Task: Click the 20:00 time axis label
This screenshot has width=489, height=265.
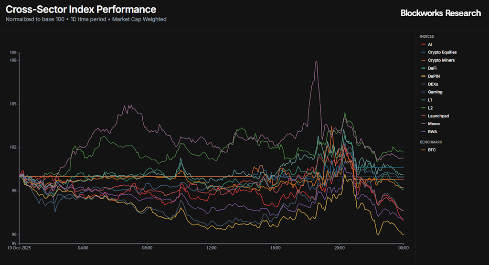Action: coord(340,248)
